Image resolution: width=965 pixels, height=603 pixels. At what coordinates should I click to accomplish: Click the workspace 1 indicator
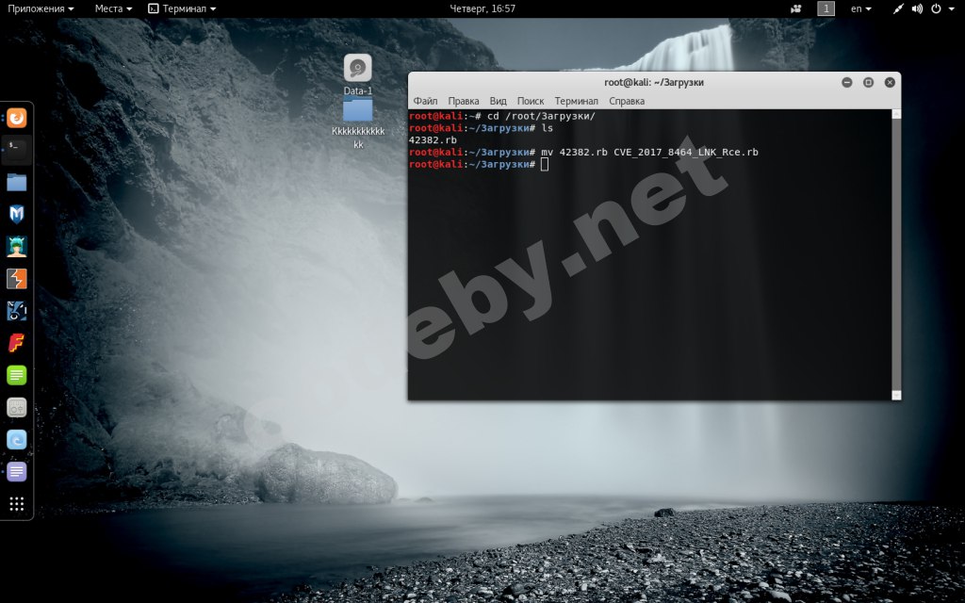[x=826, y=8]
